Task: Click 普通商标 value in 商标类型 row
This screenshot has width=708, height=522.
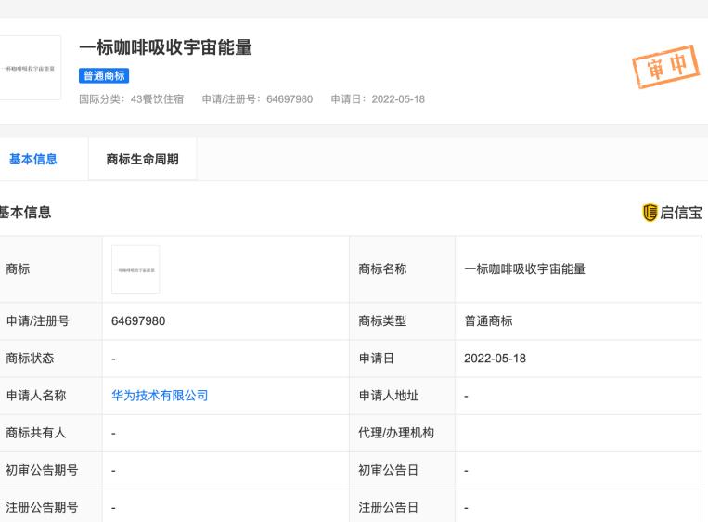Action: pyautogui.click(x=488, y=321)
